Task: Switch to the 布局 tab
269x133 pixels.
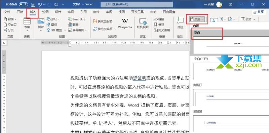Action: [71, 12]
